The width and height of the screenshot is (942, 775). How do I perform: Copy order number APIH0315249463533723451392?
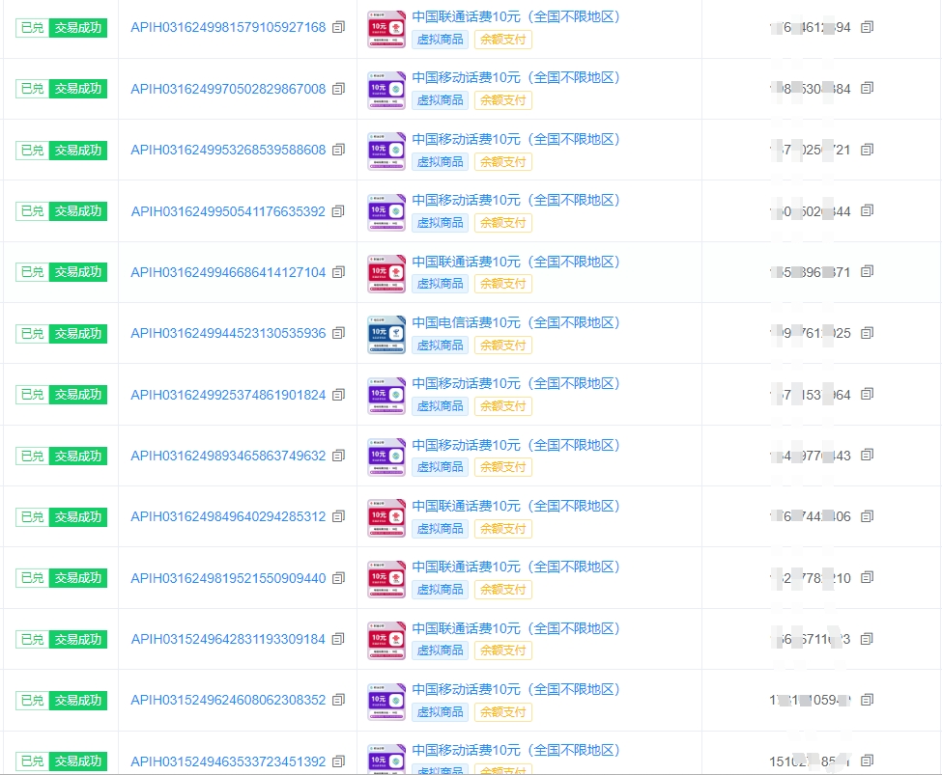tap(339, 761)
